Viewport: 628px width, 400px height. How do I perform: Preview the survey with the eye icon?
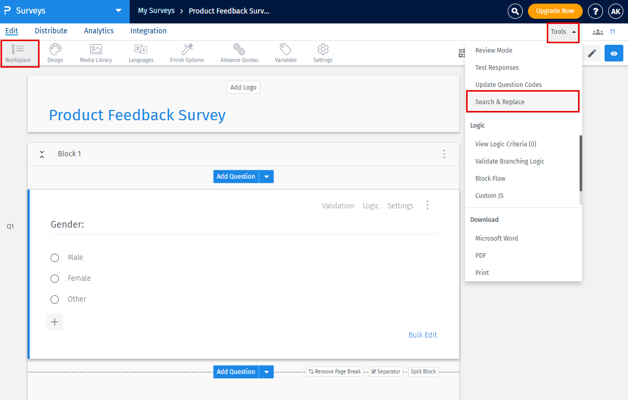pos(613,53)
